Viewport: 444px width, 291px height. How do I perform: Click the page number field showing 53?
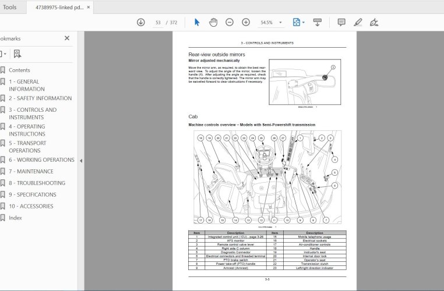[158, 22]
